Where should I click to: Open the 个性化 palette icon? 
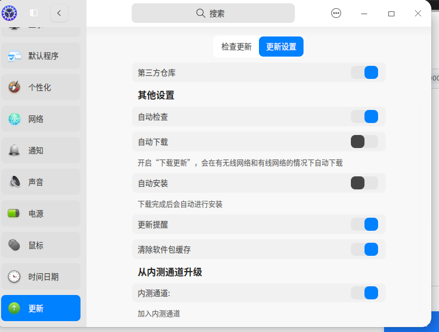coord(14,87)
